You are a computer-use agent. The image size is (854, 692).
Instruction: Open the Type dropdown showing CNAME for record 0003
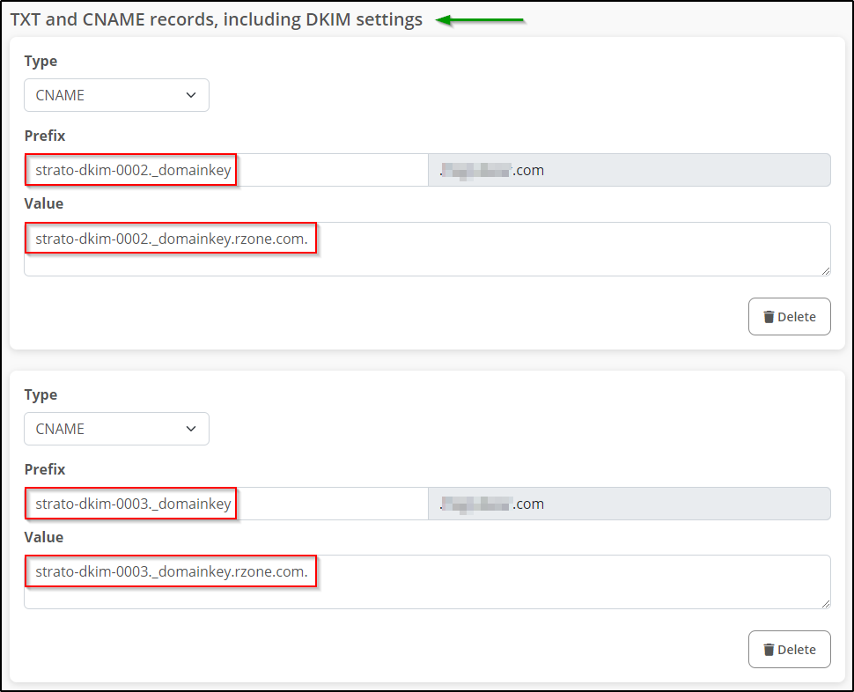pyautogui.click(x=116, y=429)
